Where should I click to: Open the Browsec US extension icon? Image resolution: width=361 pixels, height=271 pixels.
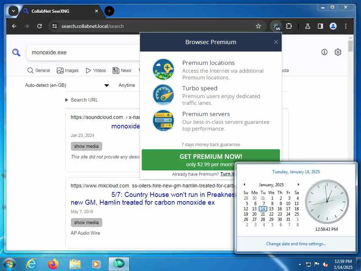[276, 26]
